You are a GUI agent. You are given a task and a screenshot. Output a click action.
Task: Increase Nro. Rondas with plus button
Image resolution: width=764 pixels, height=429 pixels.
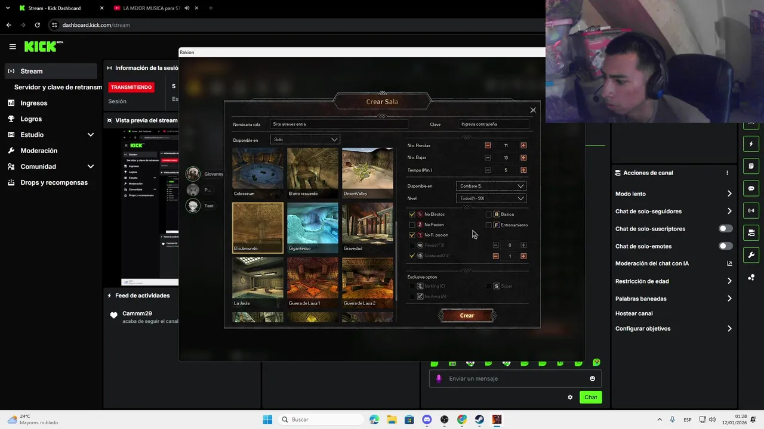click(x=523, y=145)
